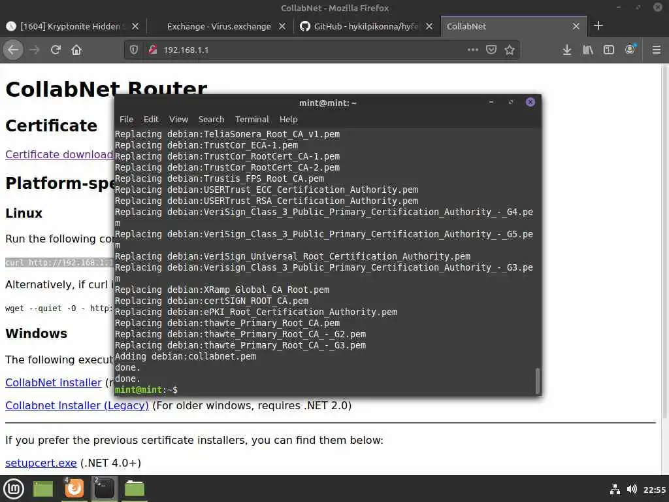Open Firefox downloads arrow icon
This screenshot has width=669, height=502.
[566, 50]
